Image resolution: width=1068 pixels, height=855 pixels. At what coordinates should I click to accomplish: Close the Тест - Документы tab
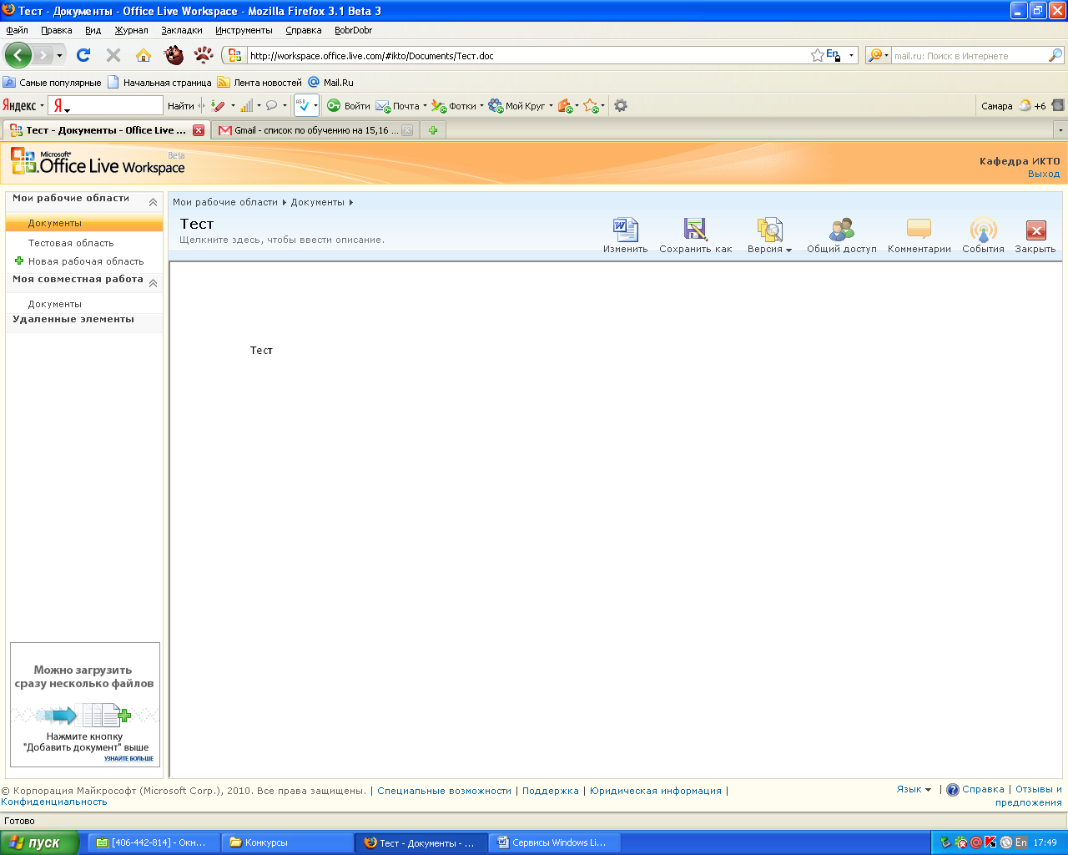[199, 130]
